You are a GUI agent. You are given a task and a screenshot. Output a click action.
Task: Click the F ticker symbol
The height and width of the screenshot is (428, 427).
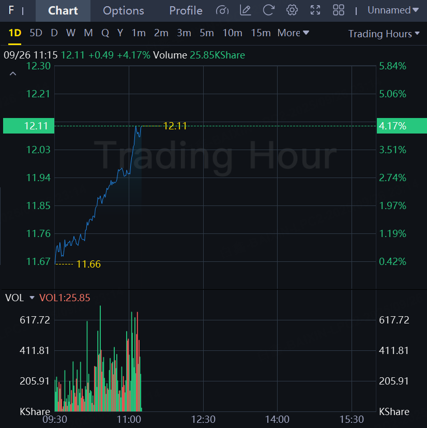[11, 10]
